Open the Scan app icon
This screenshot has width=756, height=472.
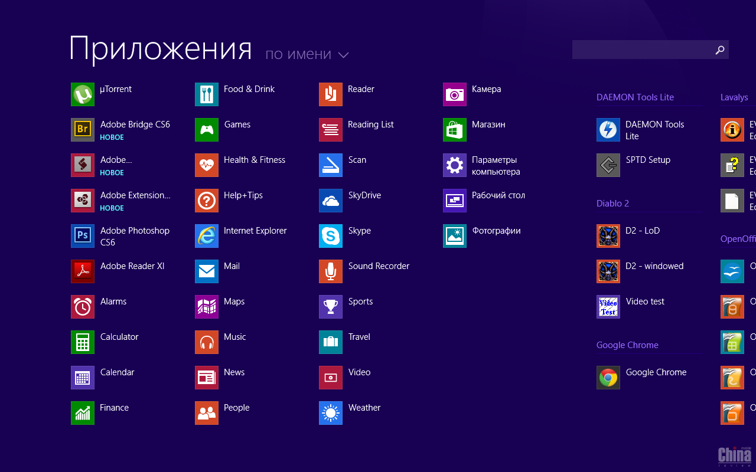(x=331, y=165)
